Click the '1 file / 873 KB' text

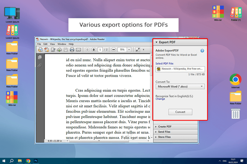(196, 74)
